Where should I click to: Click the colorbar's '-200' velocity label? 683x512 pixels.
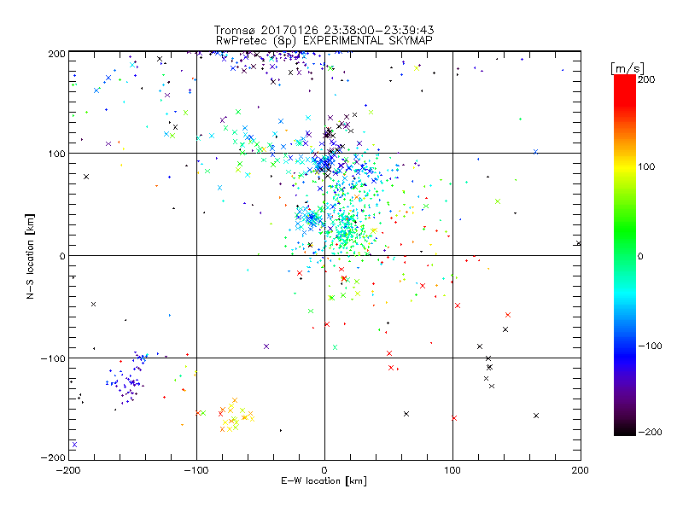pos(650,433)
